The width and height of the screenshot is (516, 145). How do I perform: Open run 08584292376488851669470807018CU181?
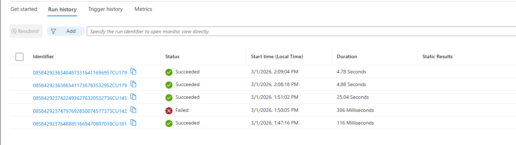click(80, 123)
